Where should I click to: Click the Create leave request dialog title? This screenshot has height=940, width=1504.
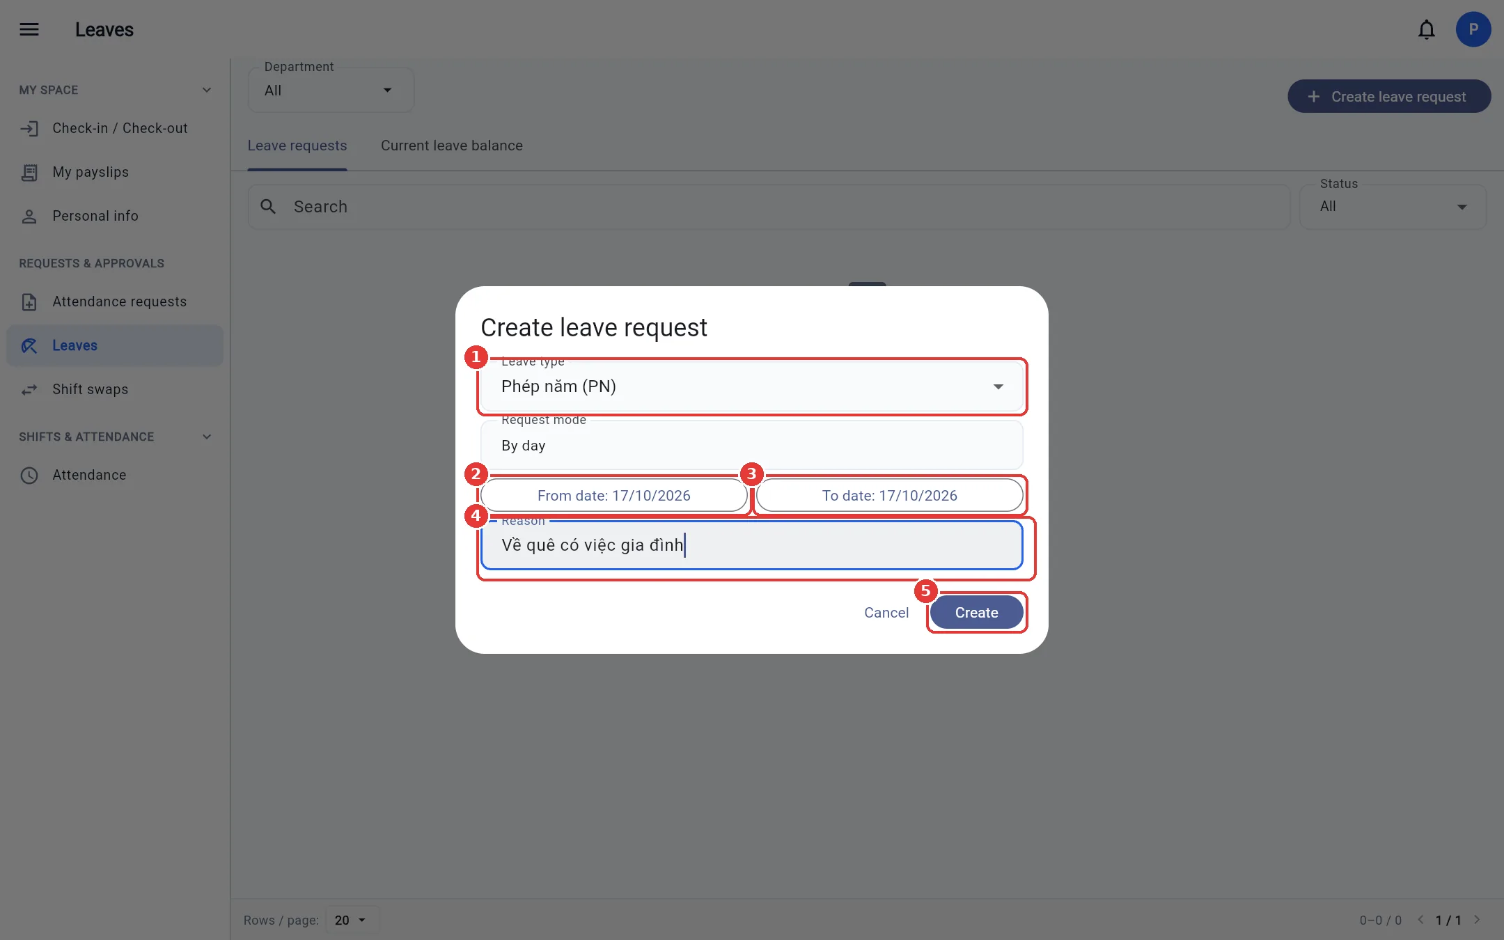point(594,327)
